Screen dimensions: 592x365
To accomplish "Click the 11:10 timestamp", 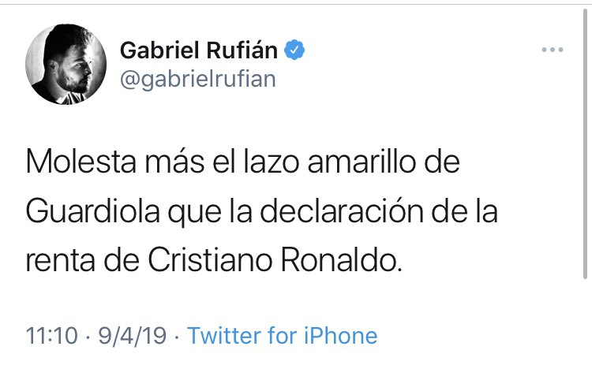I will [x=52, y=336].
